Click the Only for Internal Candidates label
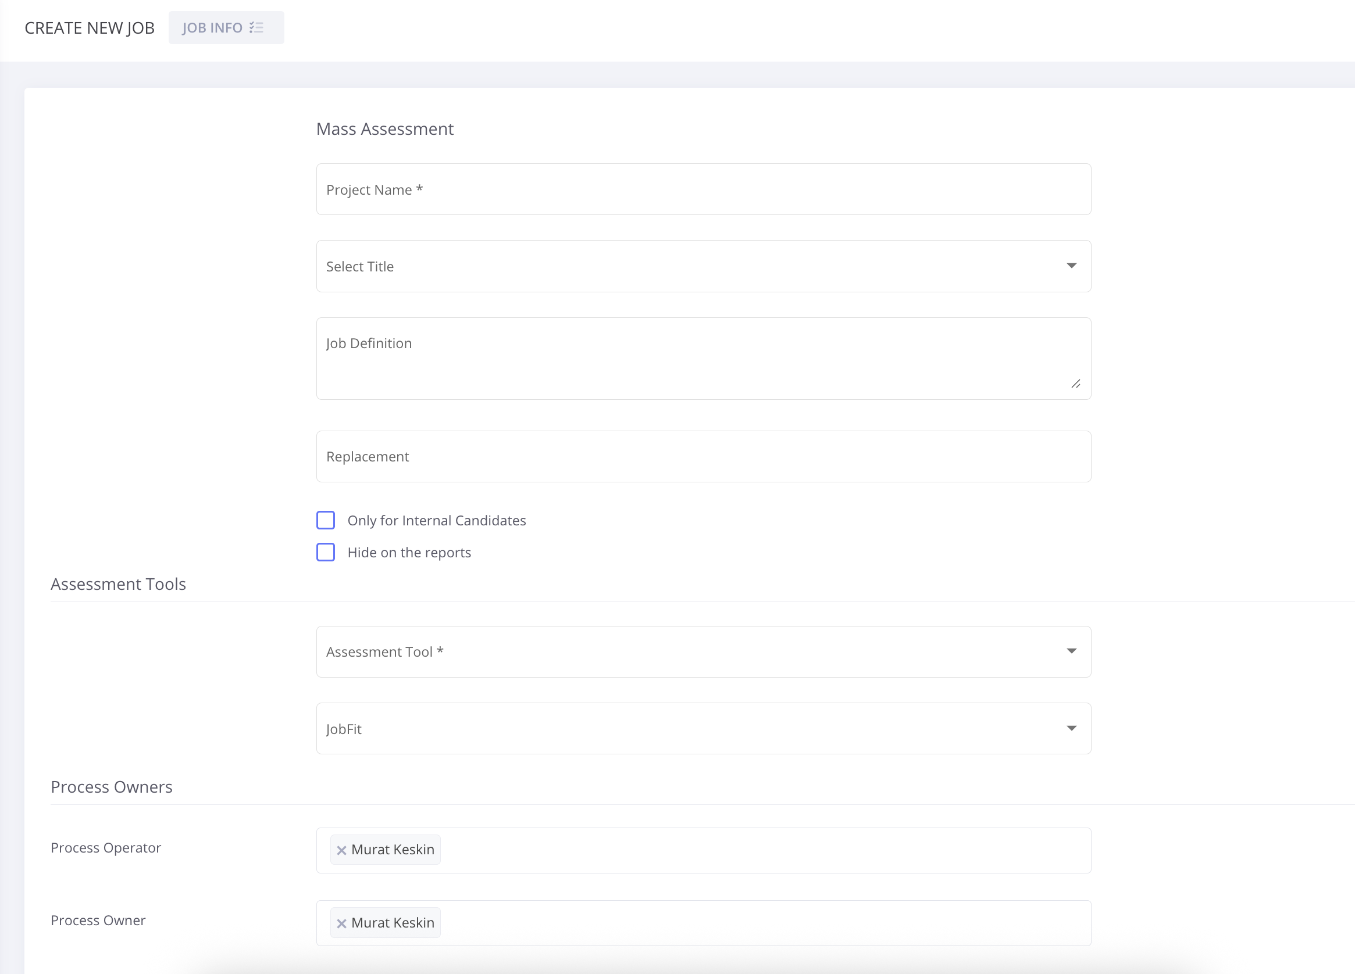1355x974 pixels. [436, 521]
